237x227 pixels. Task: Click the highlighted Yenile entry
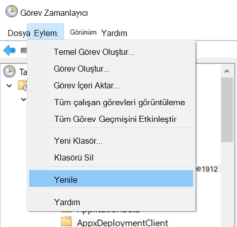pos(111,179)
